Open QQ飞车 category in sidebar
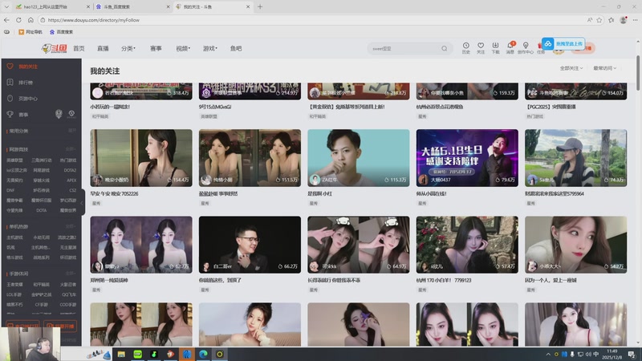 69,294
